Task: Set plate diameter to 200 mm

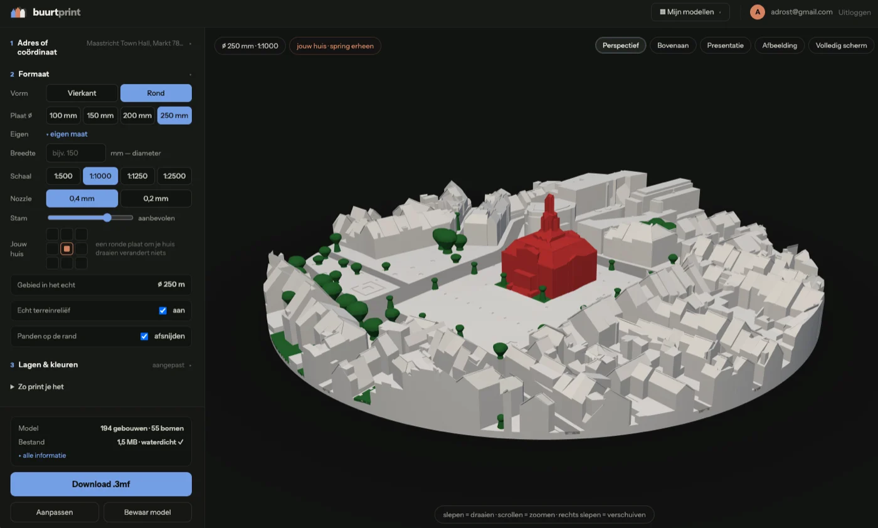Action: click(137, 115)
